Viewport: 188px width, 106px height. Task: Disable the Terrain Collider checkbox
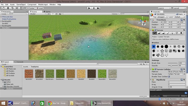155,69
